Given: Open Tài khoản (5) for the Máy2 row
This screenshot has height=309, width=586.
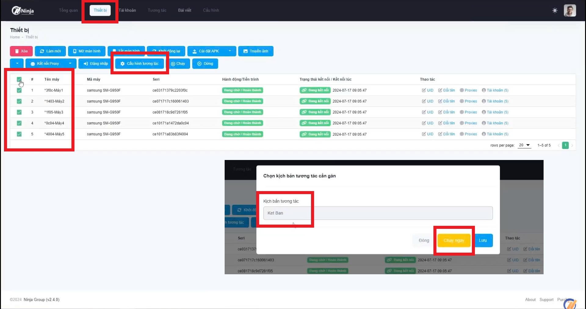Looking at the screenshot, I should (x=495, y=101).
